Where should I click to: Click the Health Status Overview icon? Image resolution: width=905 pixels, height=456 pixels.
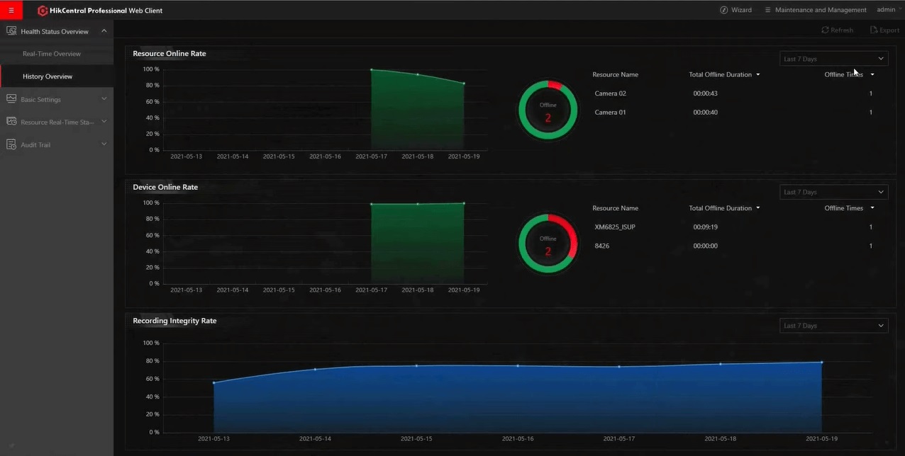click(11, 31)
